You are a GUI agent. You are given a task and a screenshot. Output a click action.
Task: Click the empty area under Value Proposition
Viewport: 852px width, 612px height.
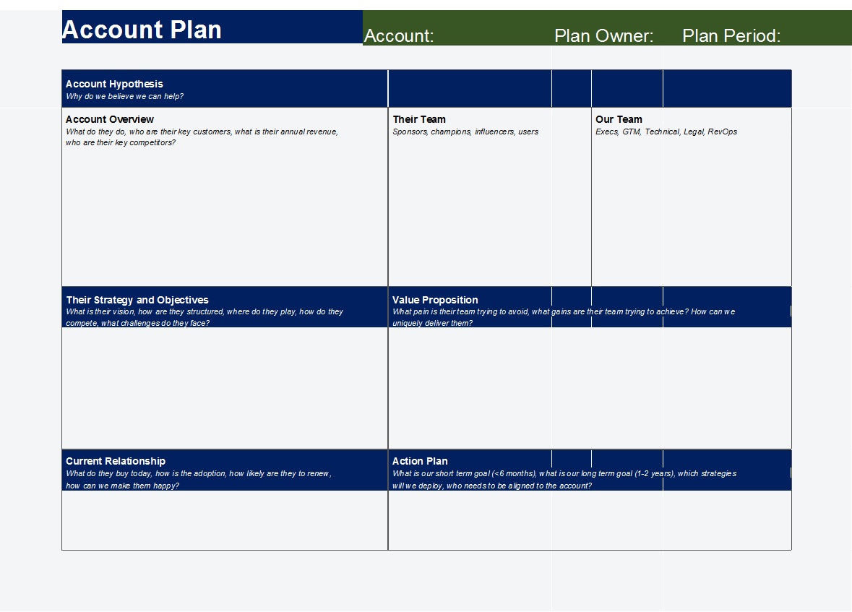click(x=590, y=387)
